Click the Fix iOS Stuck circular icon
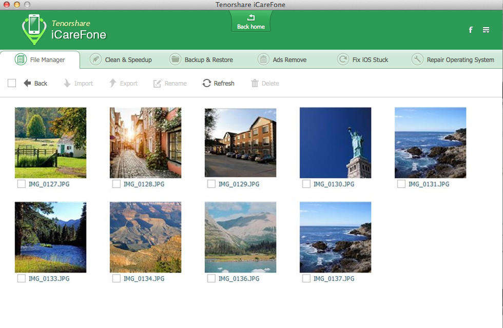The image size is (503, 328). [343, 59]
